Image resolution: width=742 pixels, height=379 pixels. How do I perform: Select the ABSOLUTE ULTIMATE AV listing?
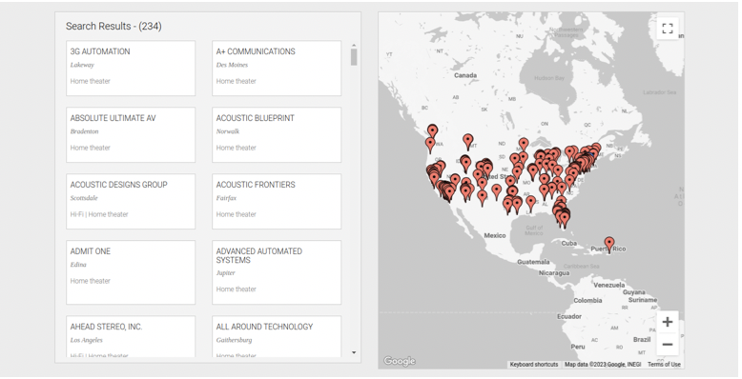tap(131, 134)
